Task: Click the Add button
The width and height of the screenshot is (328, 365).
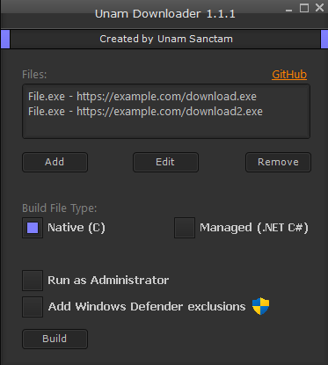Action: click(55, 162)
